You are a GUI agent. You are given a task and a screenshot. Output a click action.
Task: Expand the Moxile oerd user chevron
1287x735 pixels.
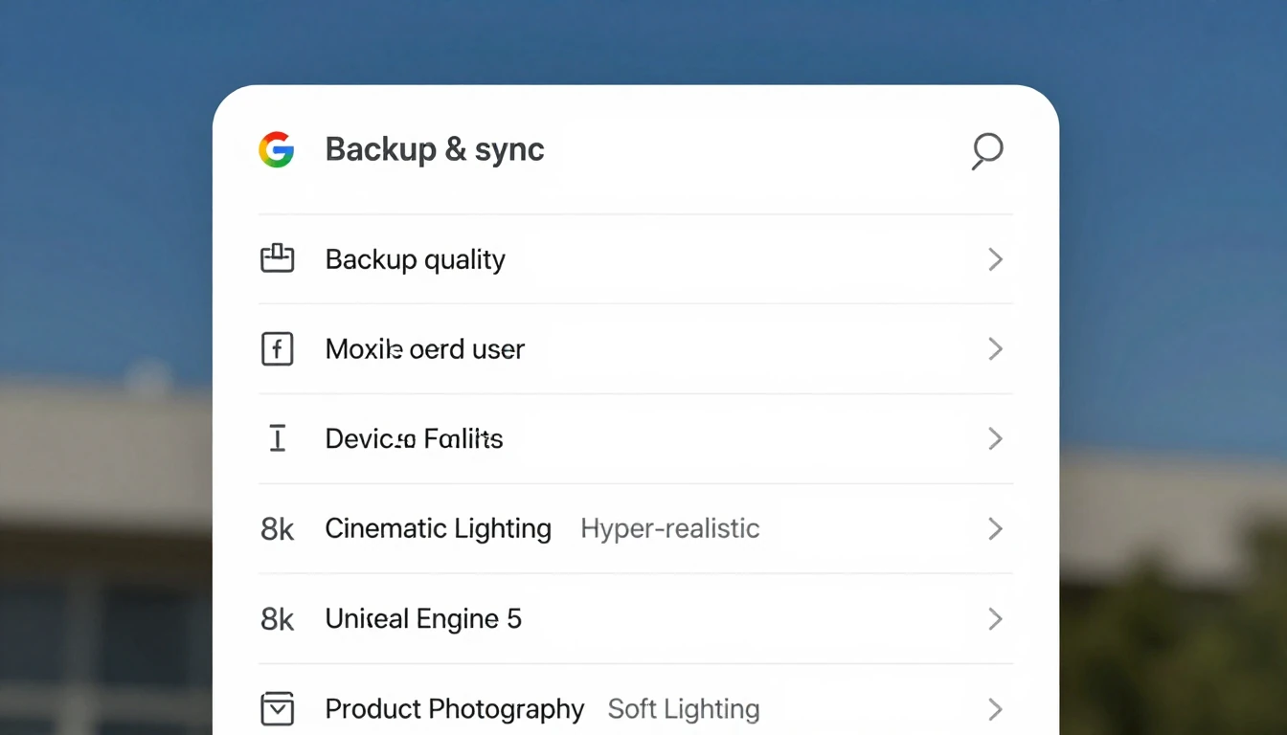995,349
